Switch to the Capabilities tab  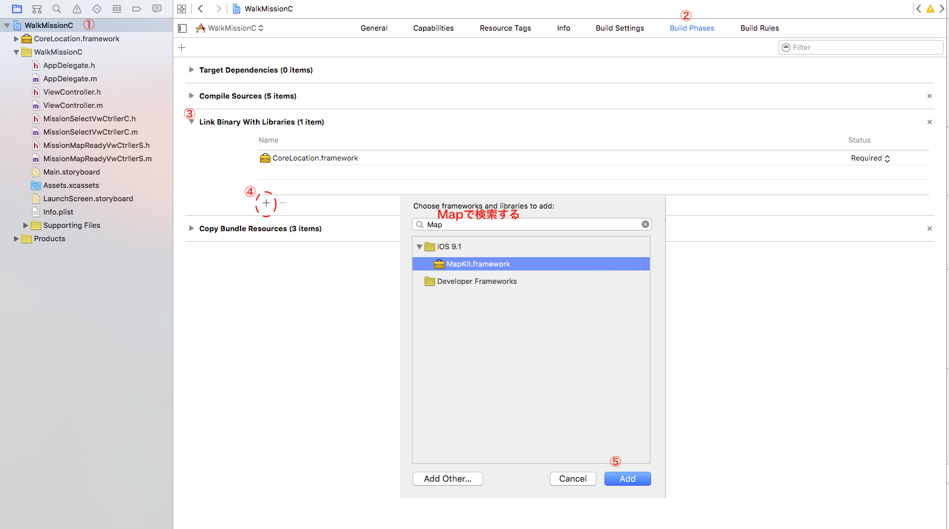(x=433, y=28)
